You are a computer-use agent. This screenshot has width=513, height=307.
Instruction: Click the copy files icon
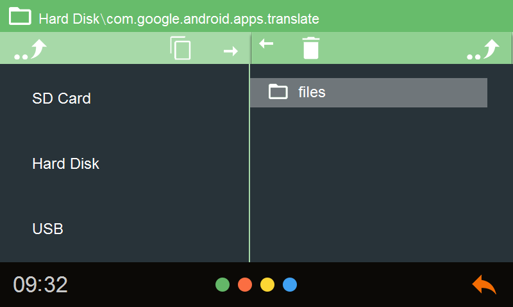[180, 48]
